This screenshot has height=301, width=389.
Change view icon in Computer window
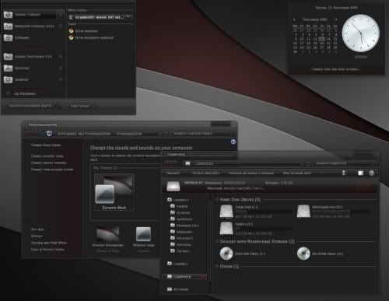[344, 173]
